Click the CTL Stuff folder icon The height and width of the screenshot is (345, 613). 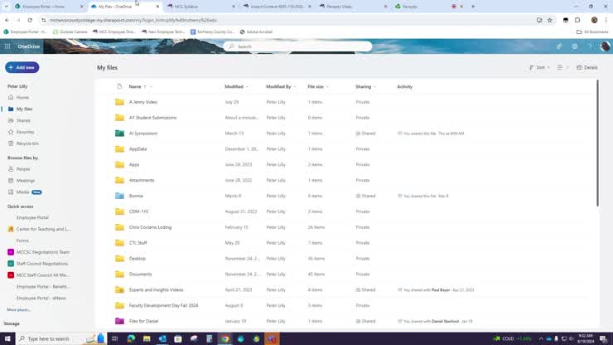[x=119, y=243]
